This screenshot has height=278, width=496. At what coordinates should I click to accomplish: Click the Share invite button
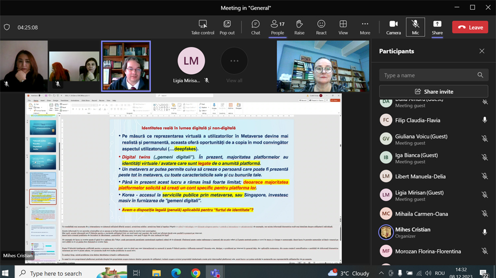click(433, 91)
